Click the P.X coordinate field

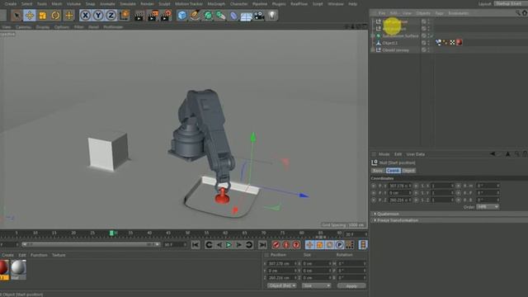pos(399,186)
